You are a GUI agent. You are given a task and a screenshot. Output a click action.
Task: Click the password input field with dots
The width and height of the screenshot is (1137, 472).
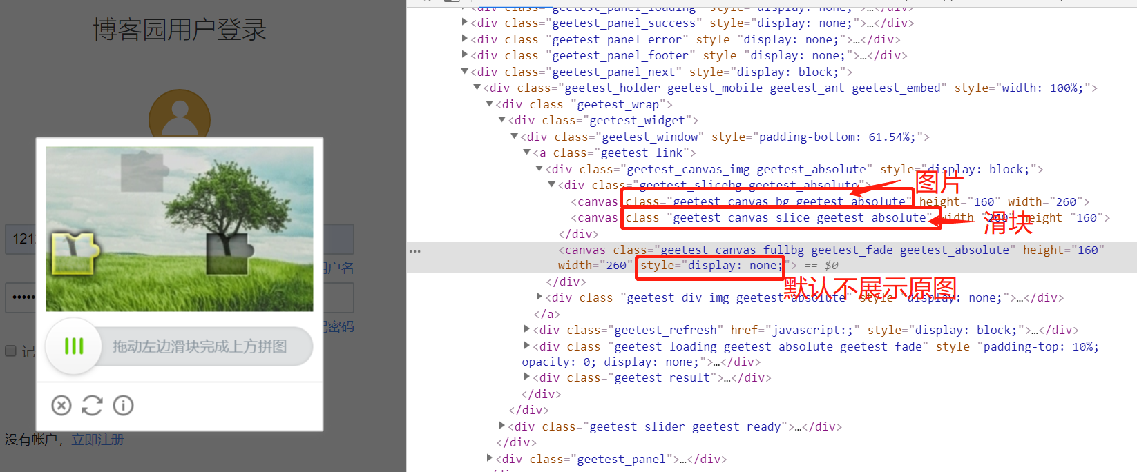(x=180, y=297)
